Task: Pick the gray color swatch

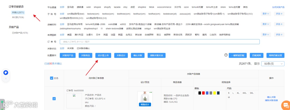Action: [211, 93]
